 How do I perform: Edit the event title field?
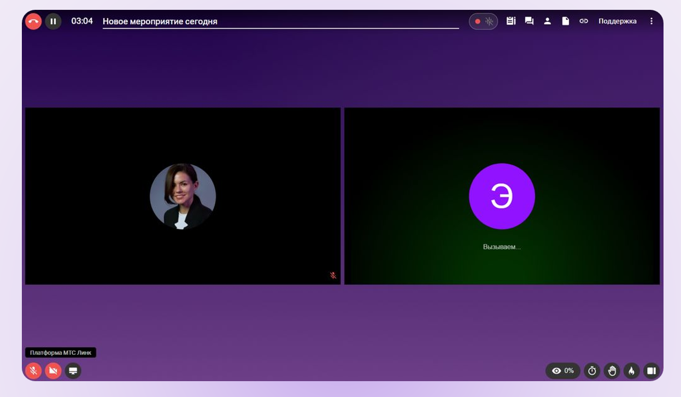click(x=280, y=21)
